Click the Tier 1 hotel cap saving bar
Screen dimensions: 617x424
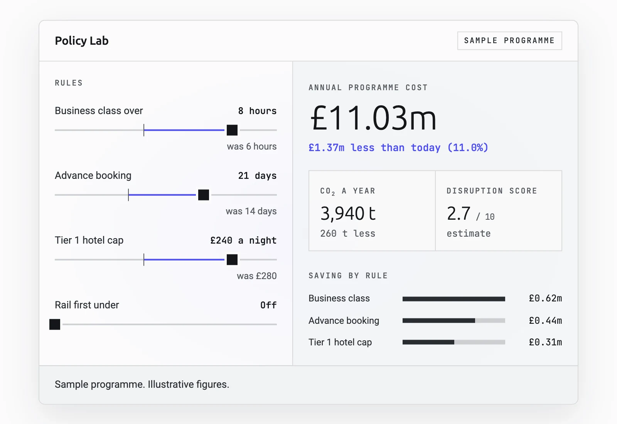[x=453, y=342]
